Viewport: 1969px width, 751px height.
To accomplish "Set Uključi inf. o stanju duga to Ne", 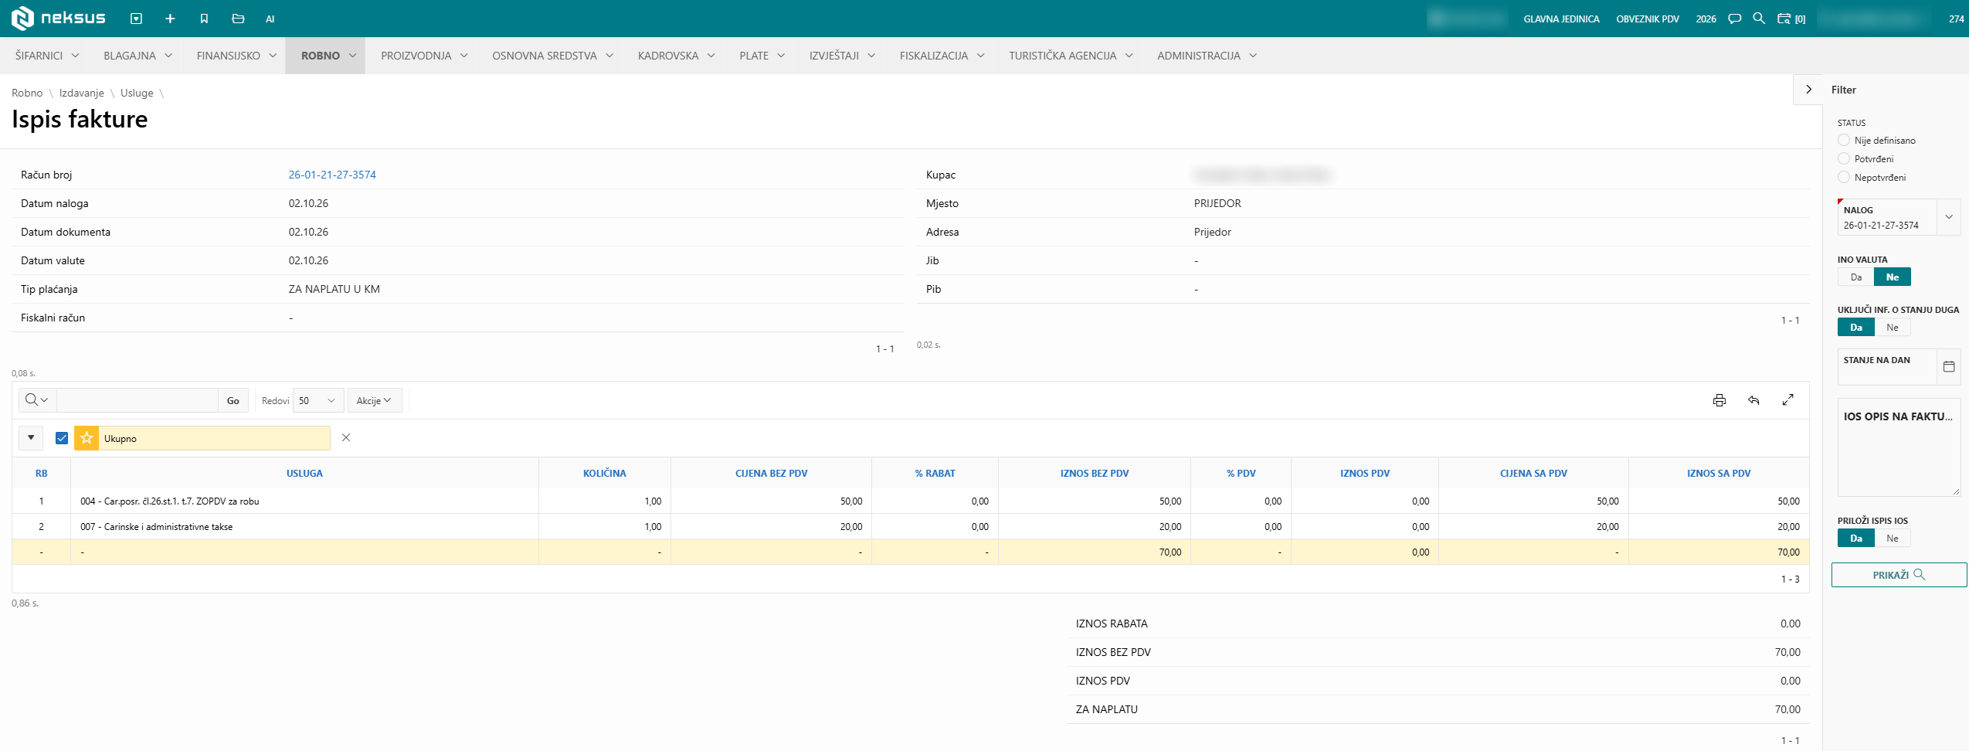I will tap(1892, 328).
